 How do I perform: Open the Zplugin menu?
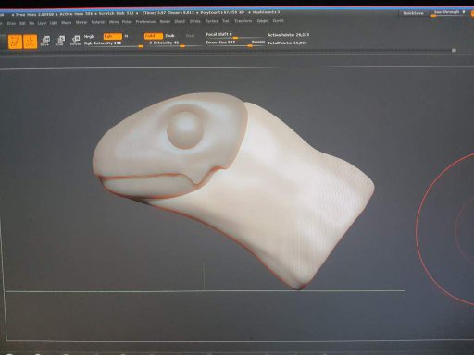click(262, 21)
